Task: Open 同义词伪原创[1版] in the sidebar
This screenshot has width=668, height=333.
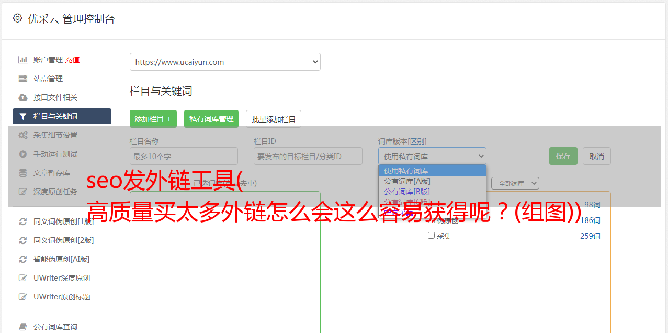Action: coord(64,221)
